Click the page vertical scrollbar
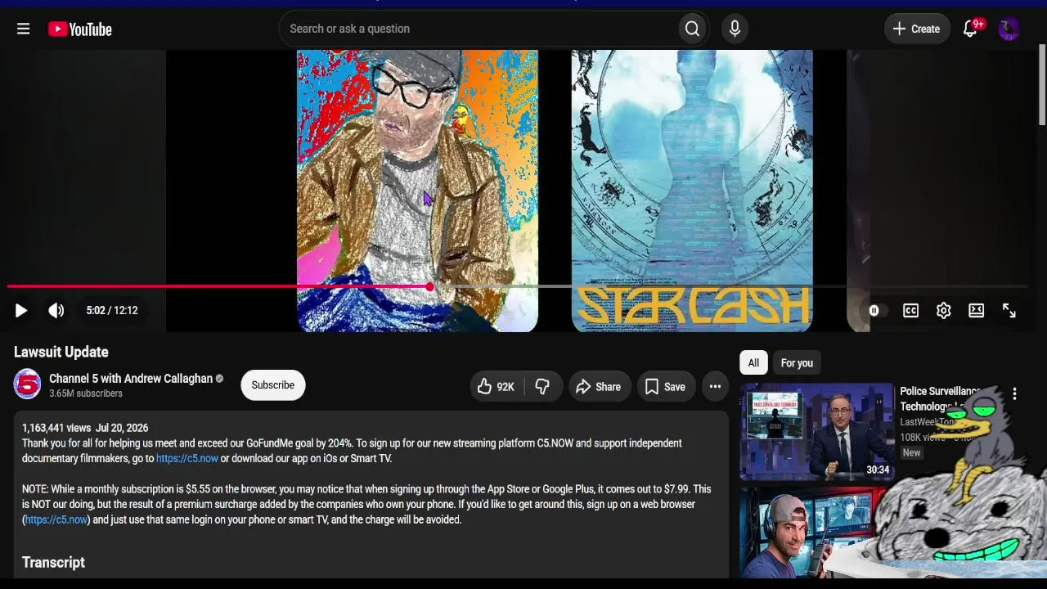1047x589 pixels. [1042, 85]
